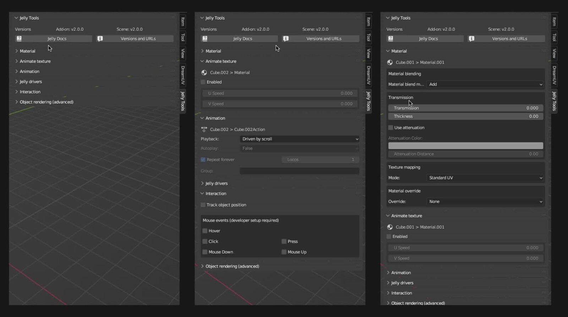This screenshot has width=568, height=317.
Task: Click Versions and URLs button, right panel
Action: point(506,38)
